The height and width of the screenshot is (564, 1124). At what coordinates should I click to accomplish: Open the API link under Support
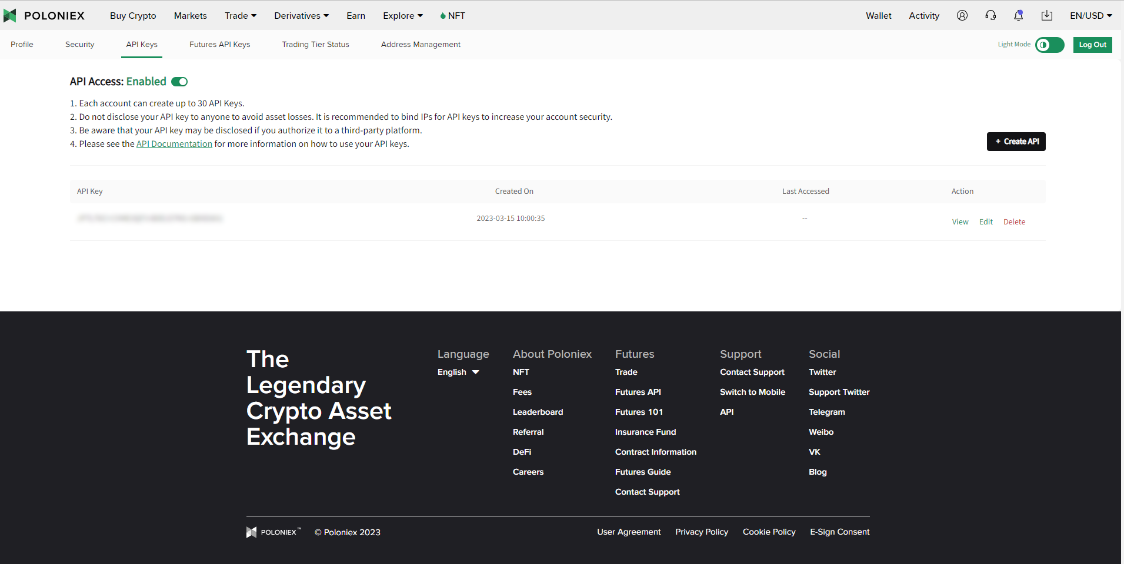pyautogui.click(x=727, y=412)
